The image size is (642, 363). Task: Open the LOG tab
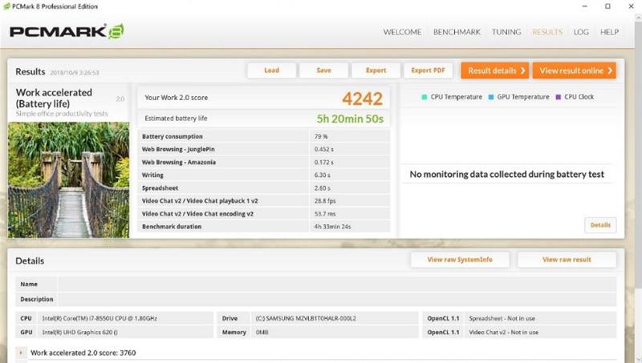tap(581, 32)
